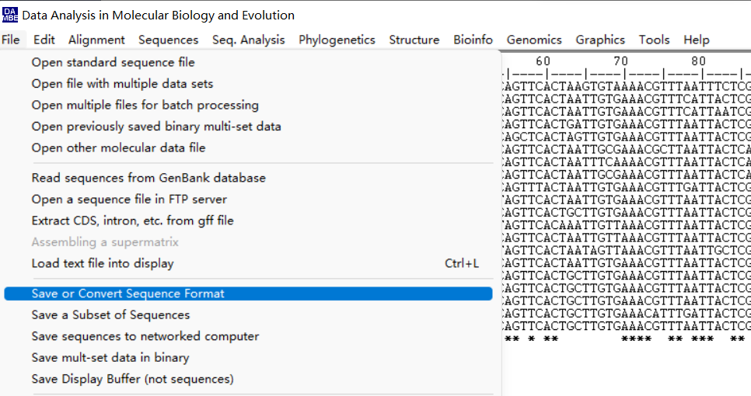Open the Phylogenetics menu
This screenshot has width=751, height=396.
[337, 40]
